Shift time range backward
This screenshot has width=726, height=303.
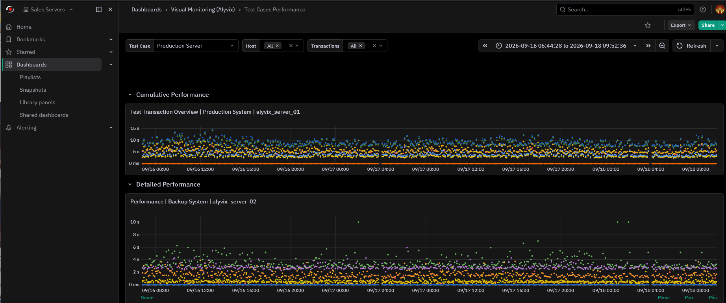coord(485,46)
